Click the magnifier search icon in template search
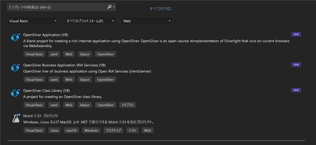The width and height of the screenshot is (316, 145). point(109,7)
